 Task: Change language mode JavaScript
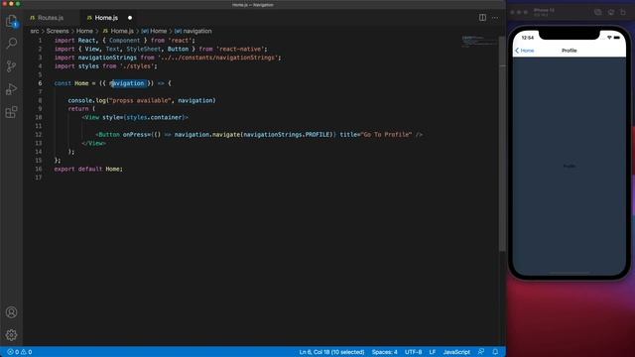[x=456, y=352]
